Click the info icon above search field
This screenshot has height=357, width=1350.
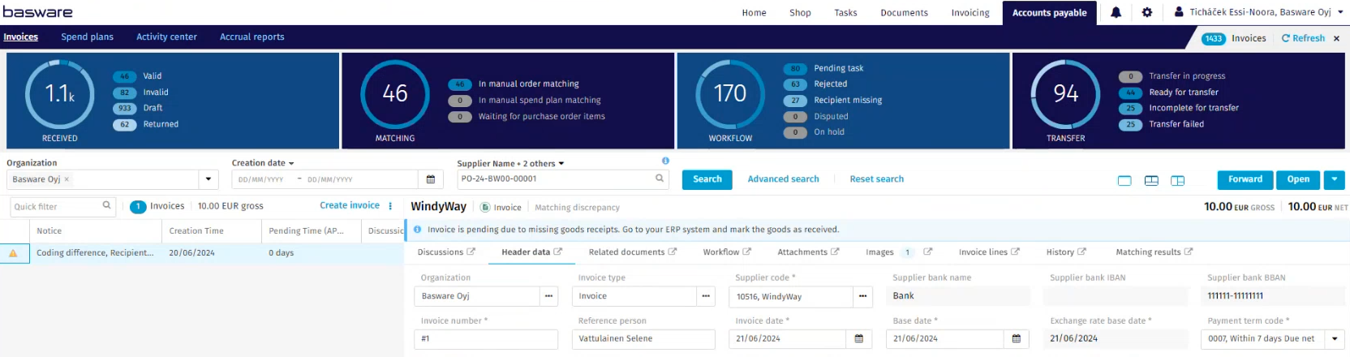click(665, 161)
